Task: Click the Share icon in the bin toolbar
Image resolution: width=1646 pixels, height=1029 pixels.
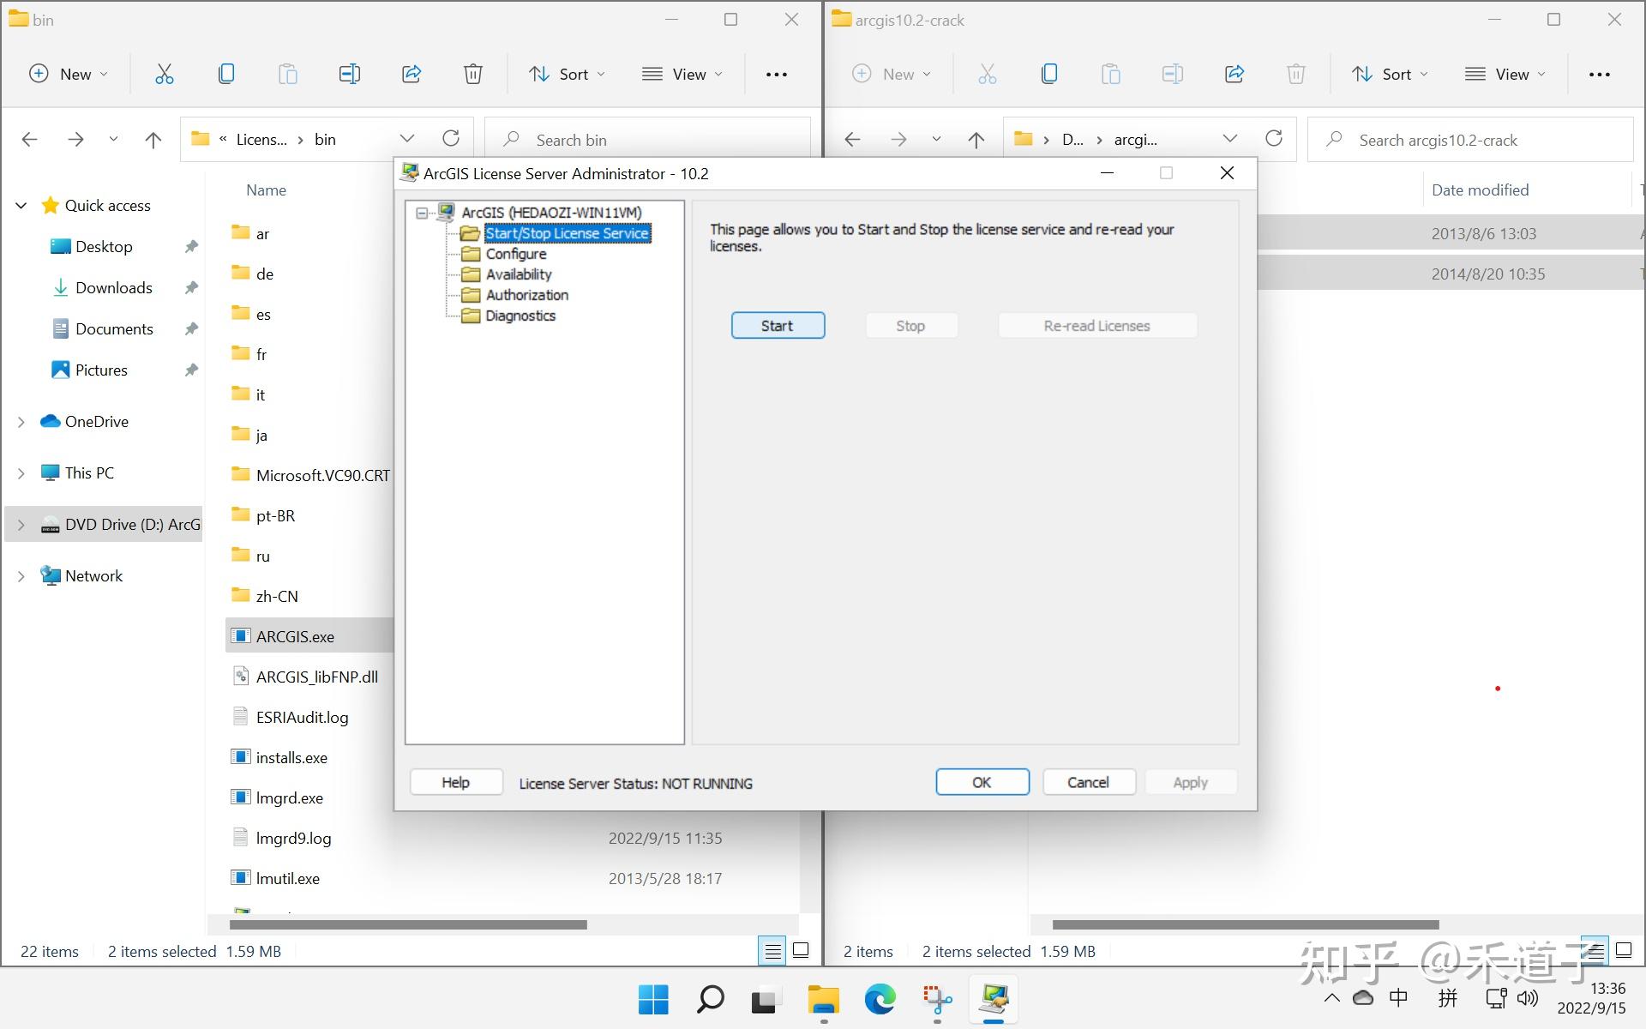Action: pyautogui.click(x=411, y=74)
